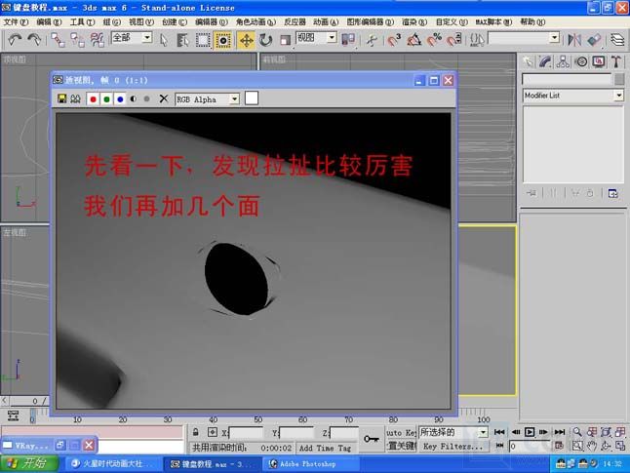The image size is (630, 473).
Task: Click the white color swatch in render window
Action: (252, 99)
